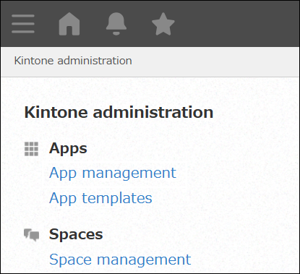Click the Kintone administration breadcrumb text
Image resolution: width=300 pixels, height=274 pixels.
(73, 61)
